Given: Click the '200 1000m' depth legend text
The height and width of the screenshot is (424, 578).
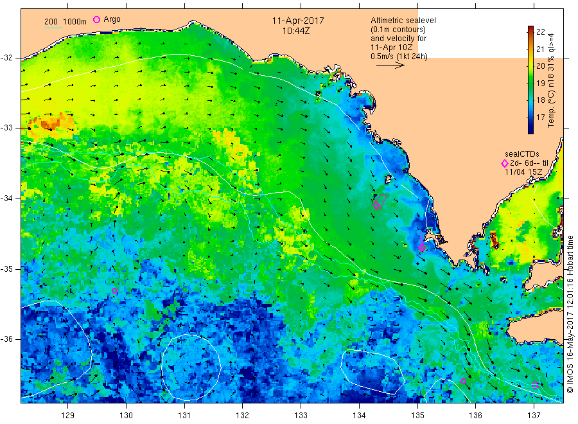Looking at the screenshot, I should tap(66, 22).
